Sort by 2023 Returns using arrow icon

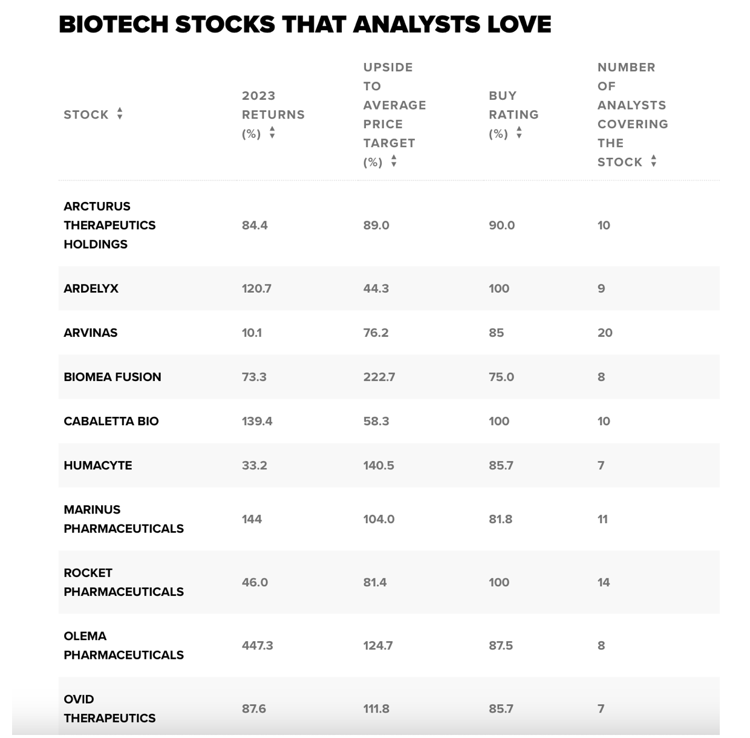tap(272, 133)
